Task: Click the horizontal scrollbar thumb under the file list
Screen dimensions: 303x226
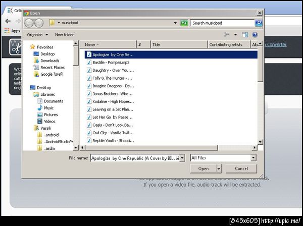Action: pos(151,148)
